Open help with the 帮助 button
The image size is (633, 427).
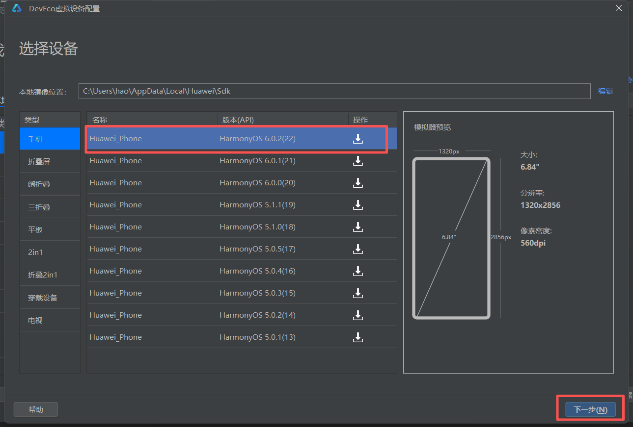[x=36, y=409]
